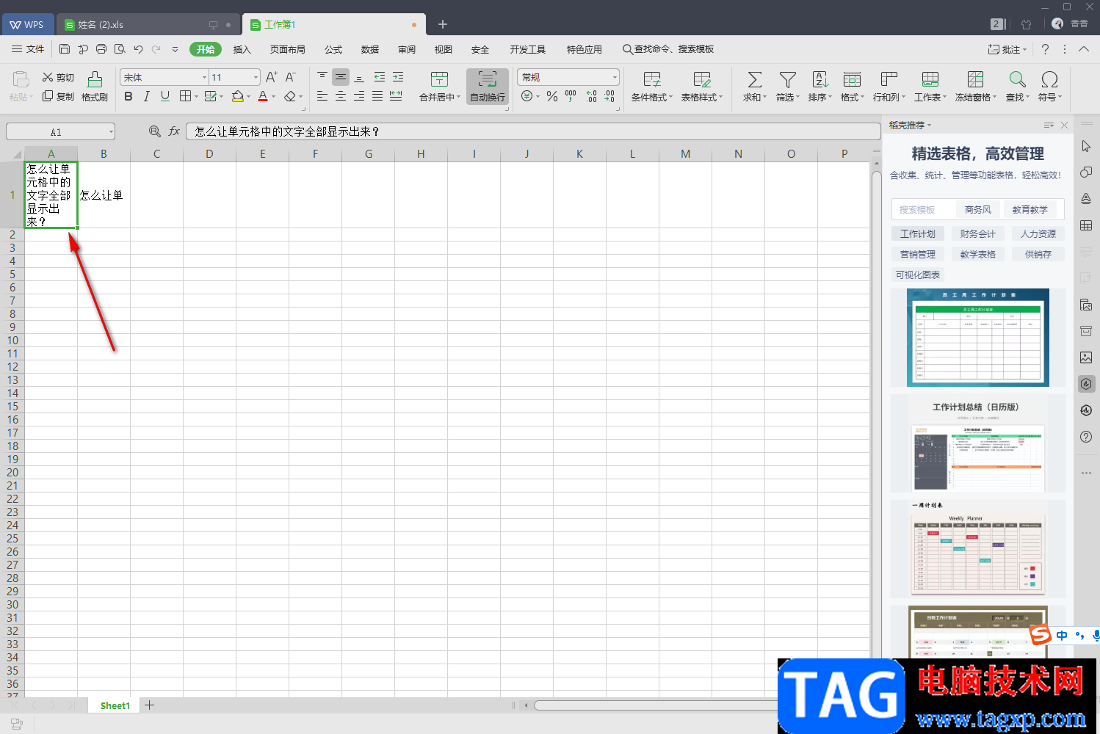Screen dimensions: 1100x734
Task: Click the Copy (复制) button
Action: (58, 96)
